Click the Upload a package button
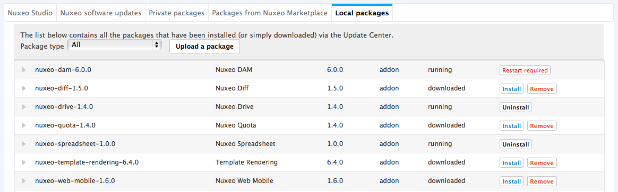 tap(204, 47)
